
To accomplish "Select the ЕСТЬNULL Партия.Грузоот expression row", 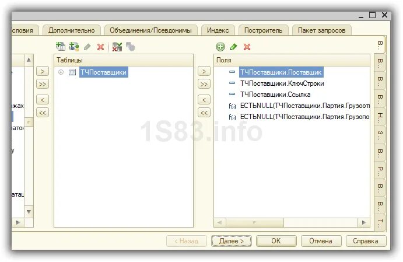I will click(305, 106).
